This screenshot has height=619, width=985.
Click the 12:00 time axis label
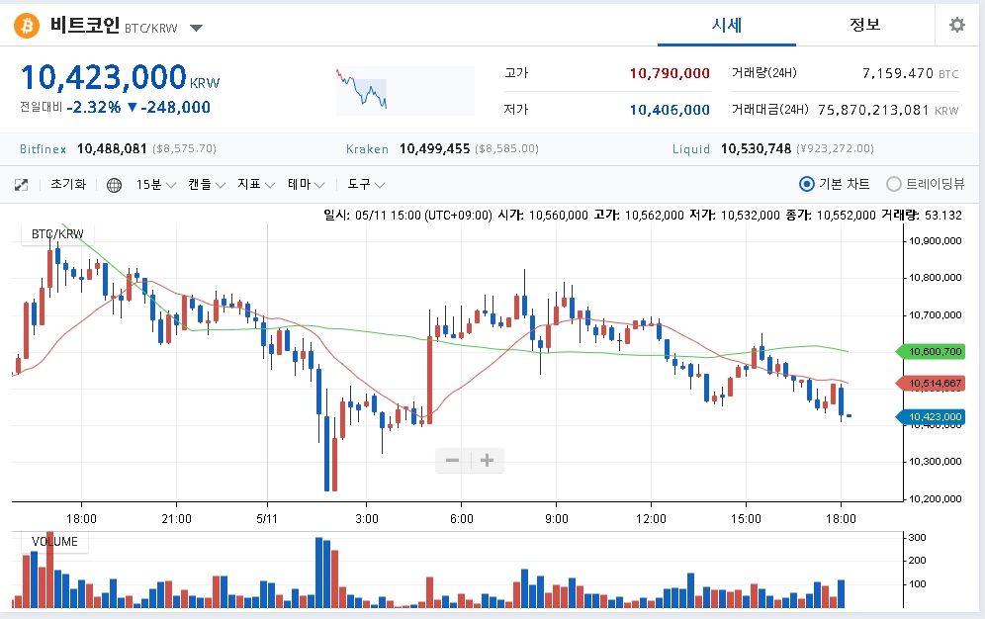[x=651, y=518]
